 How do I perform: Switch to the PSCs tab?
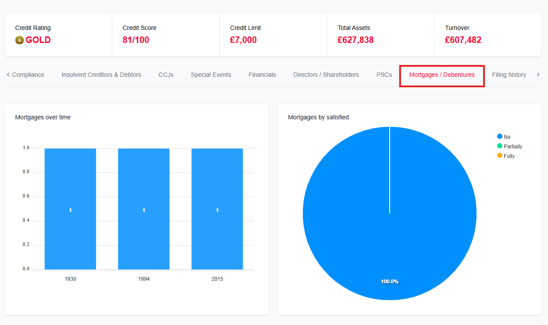(x=384, y=75)
